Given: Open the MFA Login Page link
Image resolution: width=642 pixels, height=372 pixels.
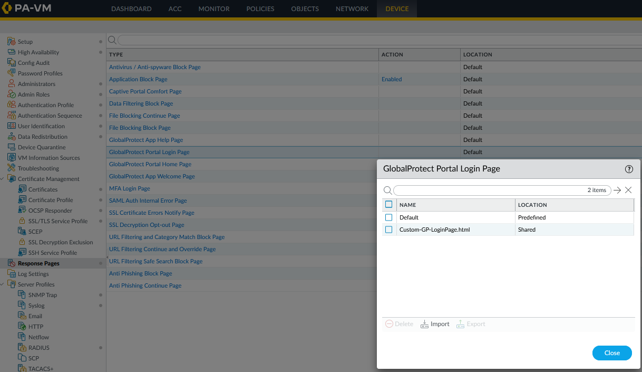Looking at the screenshot, I should click(129, 188).
